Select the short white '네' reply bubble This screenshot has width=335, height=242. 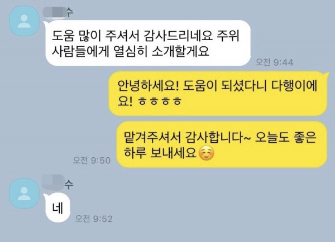[x=58, y=207]
